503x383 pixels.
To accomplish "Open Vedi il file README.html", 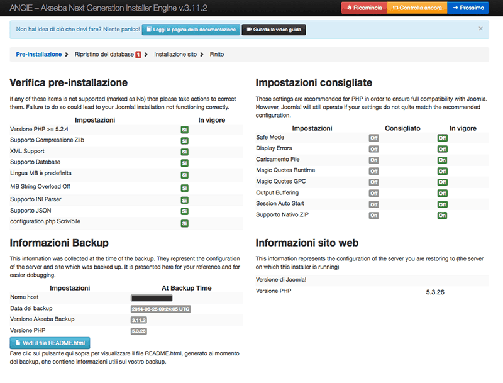I will tap(50, 343).
